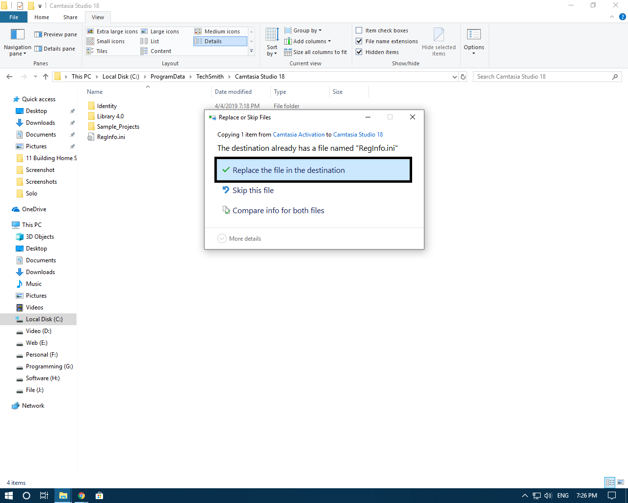Switch to List layout
The width and height of the screenshot is (628, 503).
(x=150, y=41)
